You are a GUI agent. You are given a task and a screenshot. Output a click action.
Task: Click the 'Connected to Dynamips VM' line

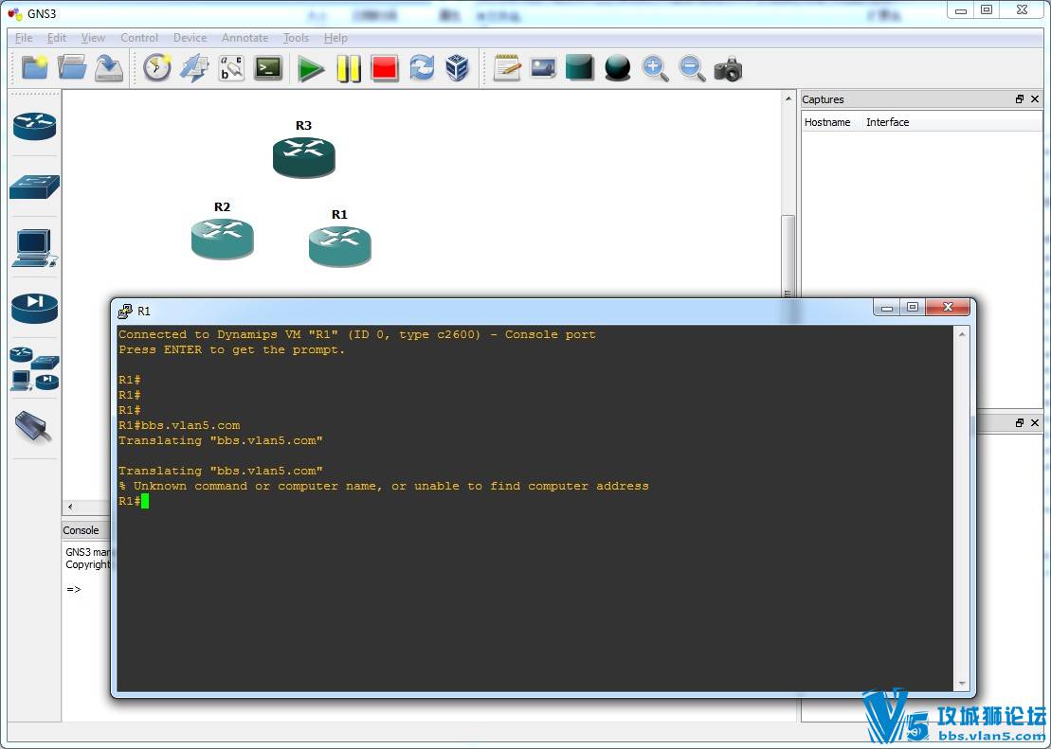pyautogui.click(x=356, y=334)
